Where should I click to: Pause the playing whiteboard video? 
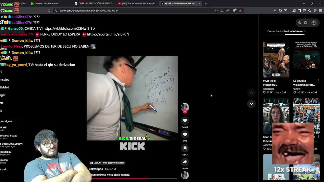click(x=132, y=98)
